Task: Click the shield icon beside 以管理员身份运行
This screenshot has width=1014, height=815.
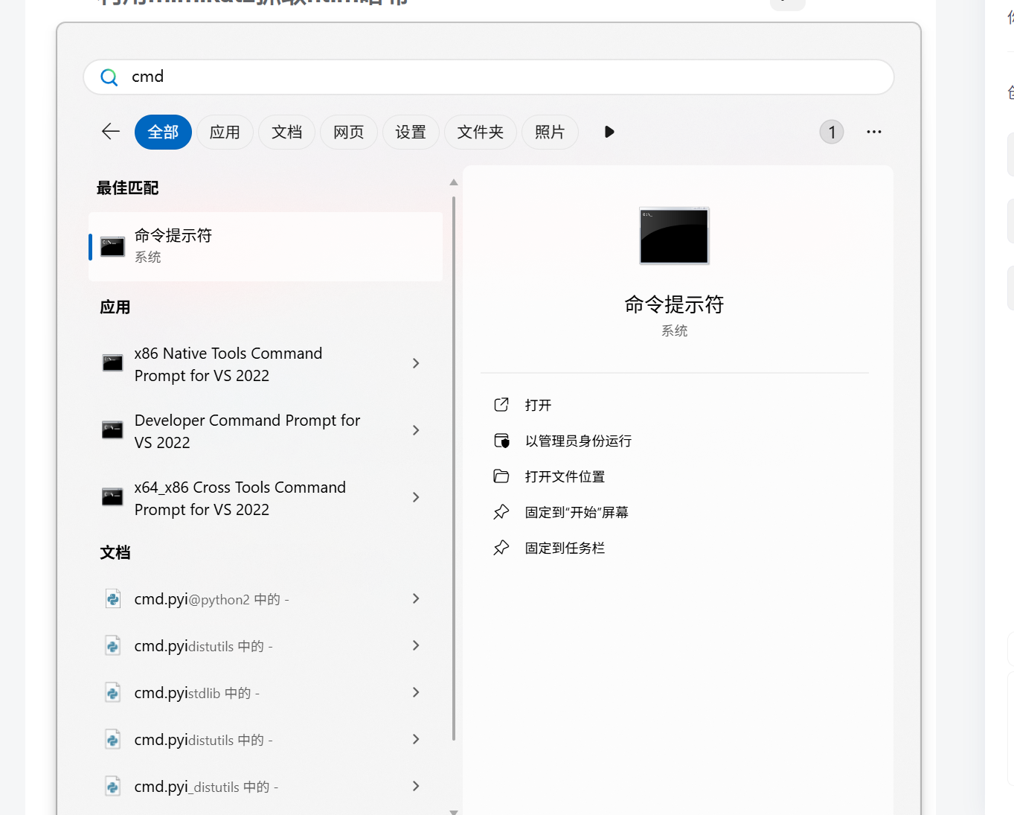Action: point(503,440)
